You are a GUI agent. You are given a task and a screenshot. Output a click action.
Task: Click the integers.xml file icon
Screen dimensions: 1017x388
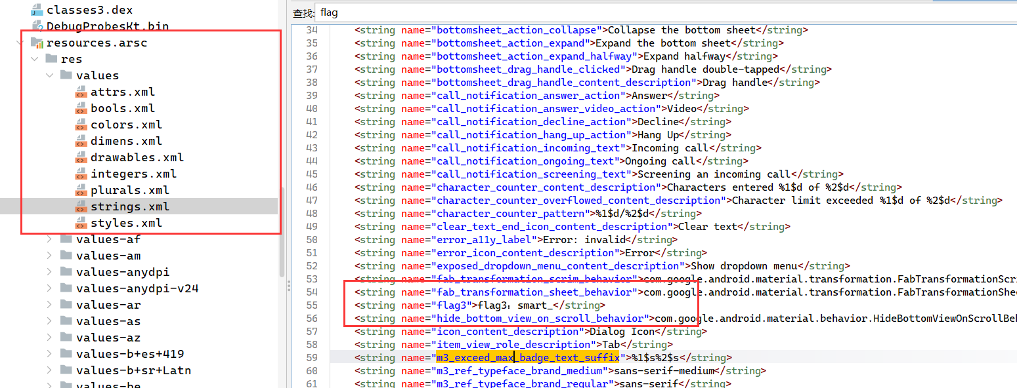tap(81, 174)
